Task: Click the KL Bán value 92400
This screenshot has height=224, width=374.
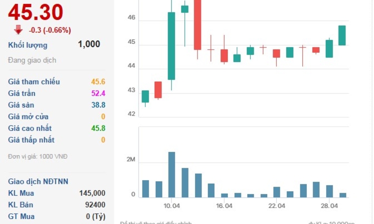Action: pyautogui.click(x=94, y=205)
